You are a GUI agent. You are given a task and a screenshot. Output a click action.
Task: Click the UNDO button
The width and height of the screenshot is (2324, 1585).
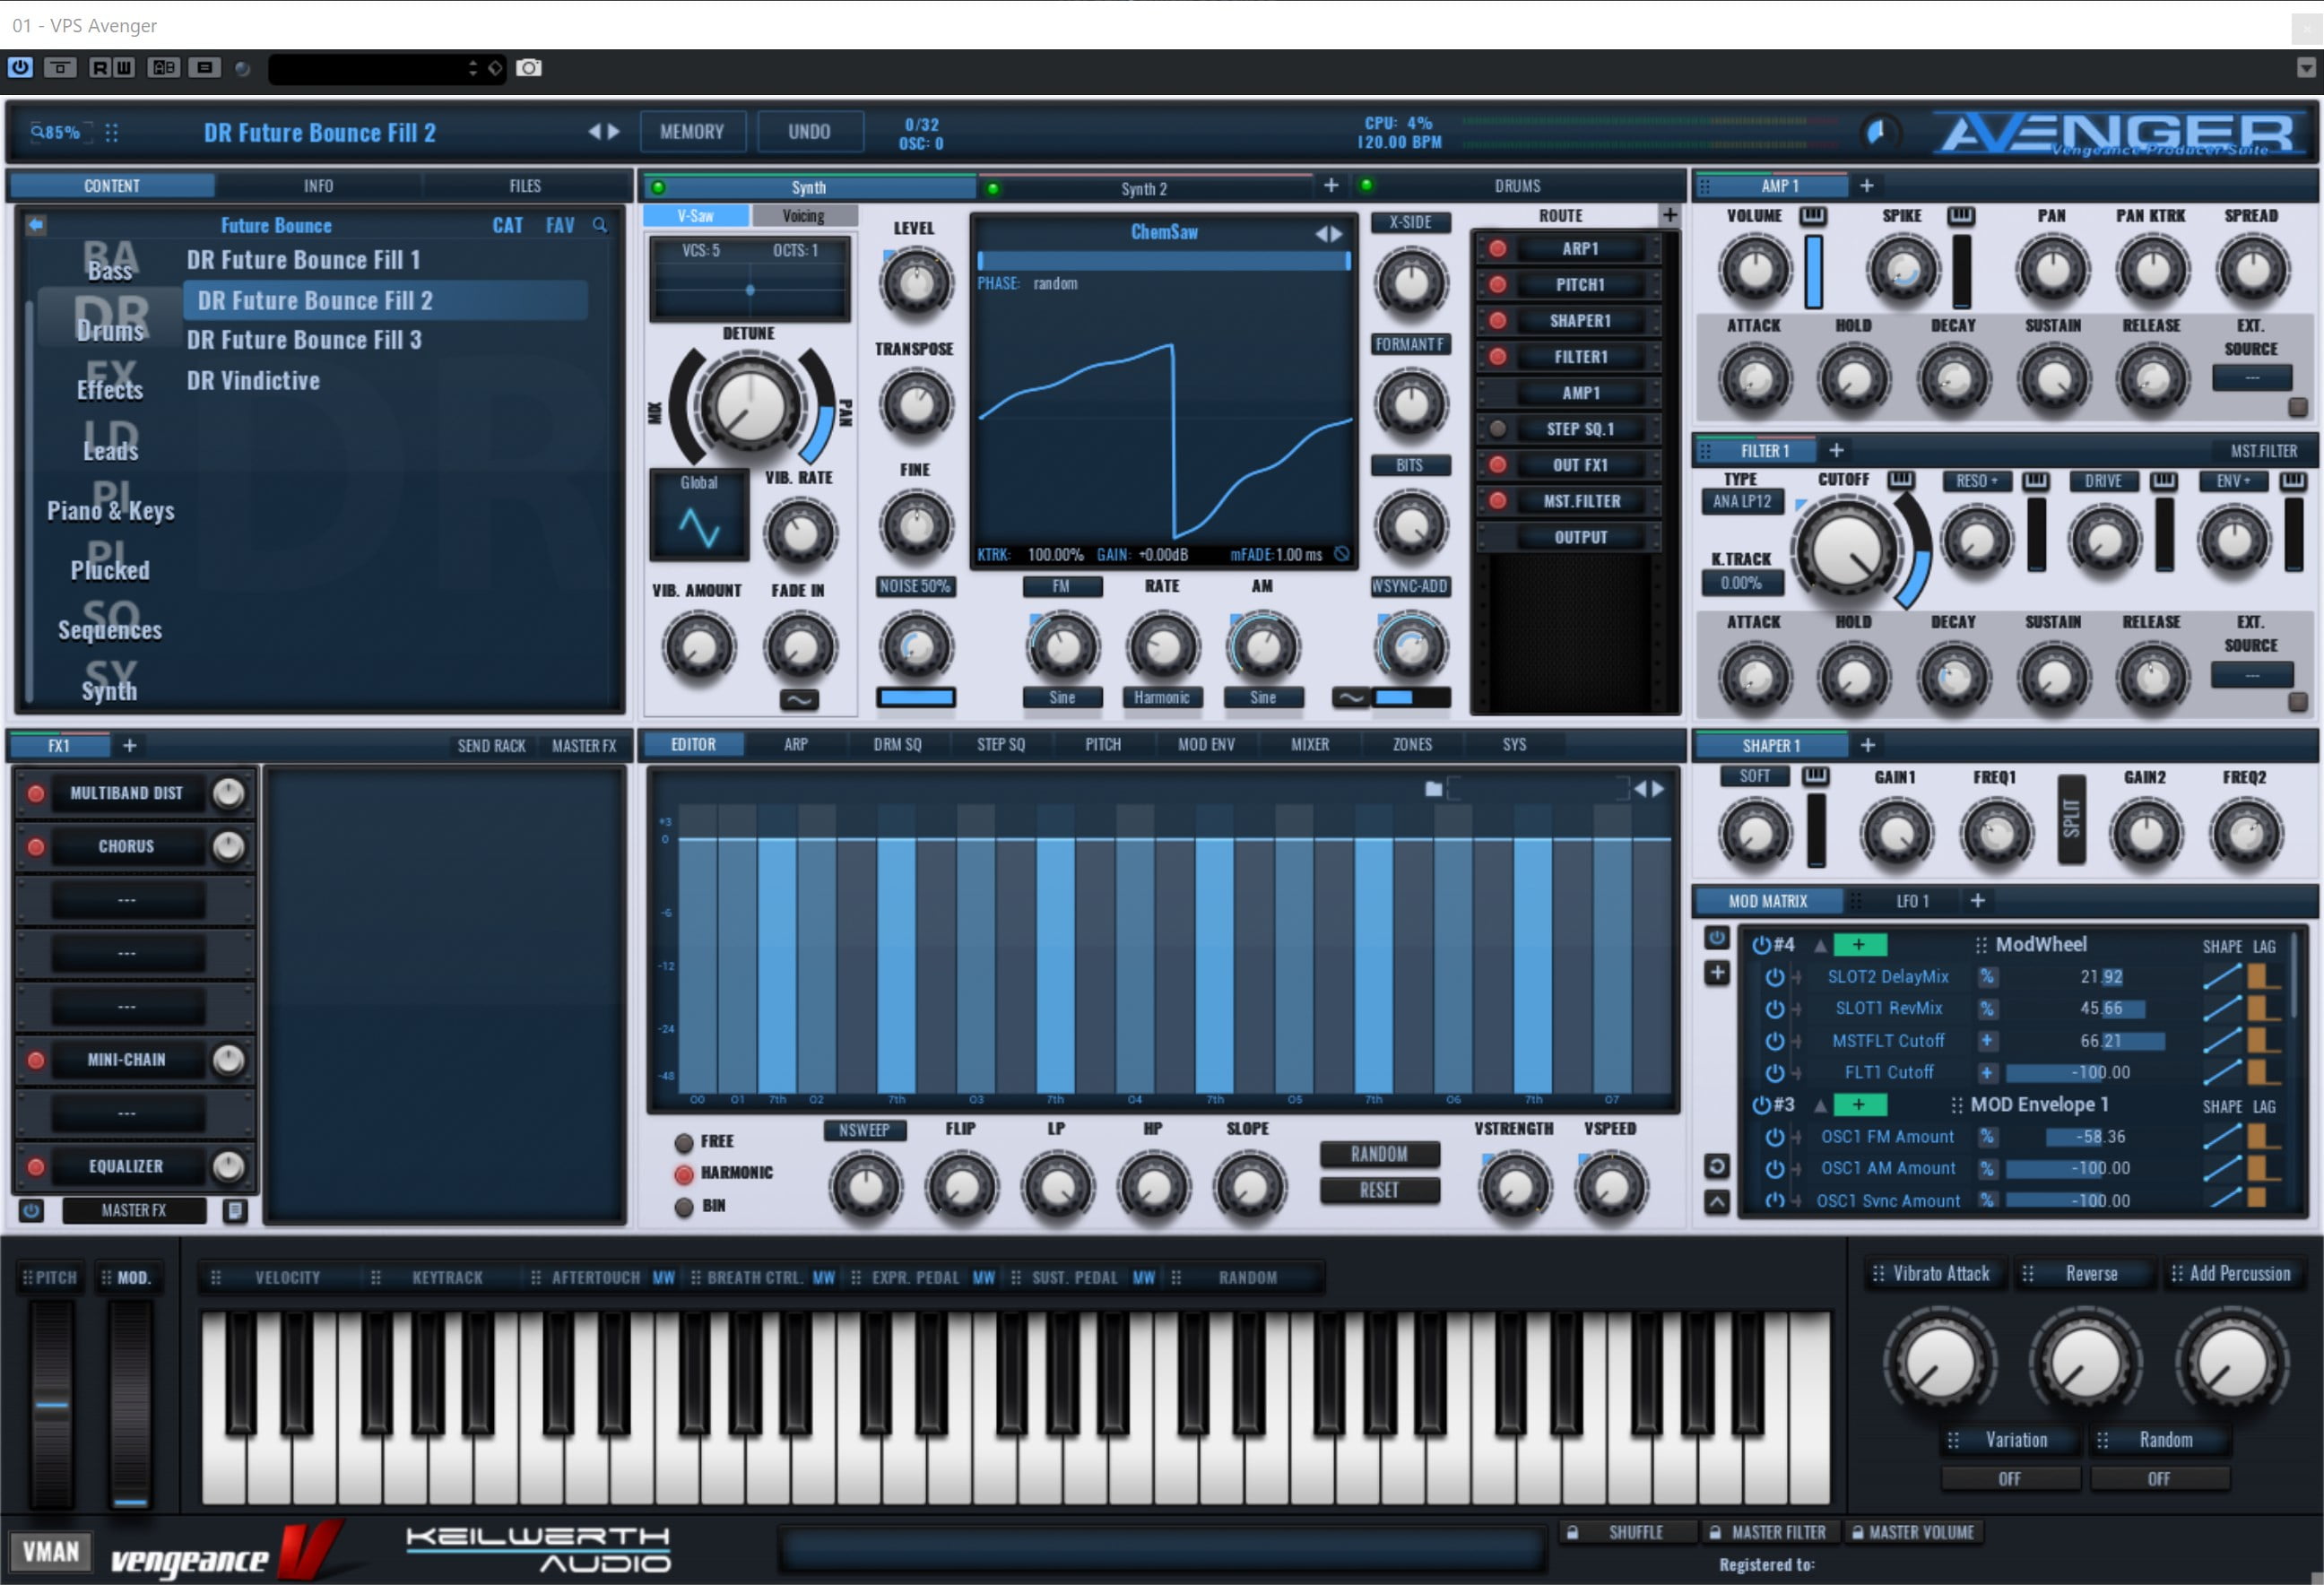pyautogui.click(x=809, y=132)
